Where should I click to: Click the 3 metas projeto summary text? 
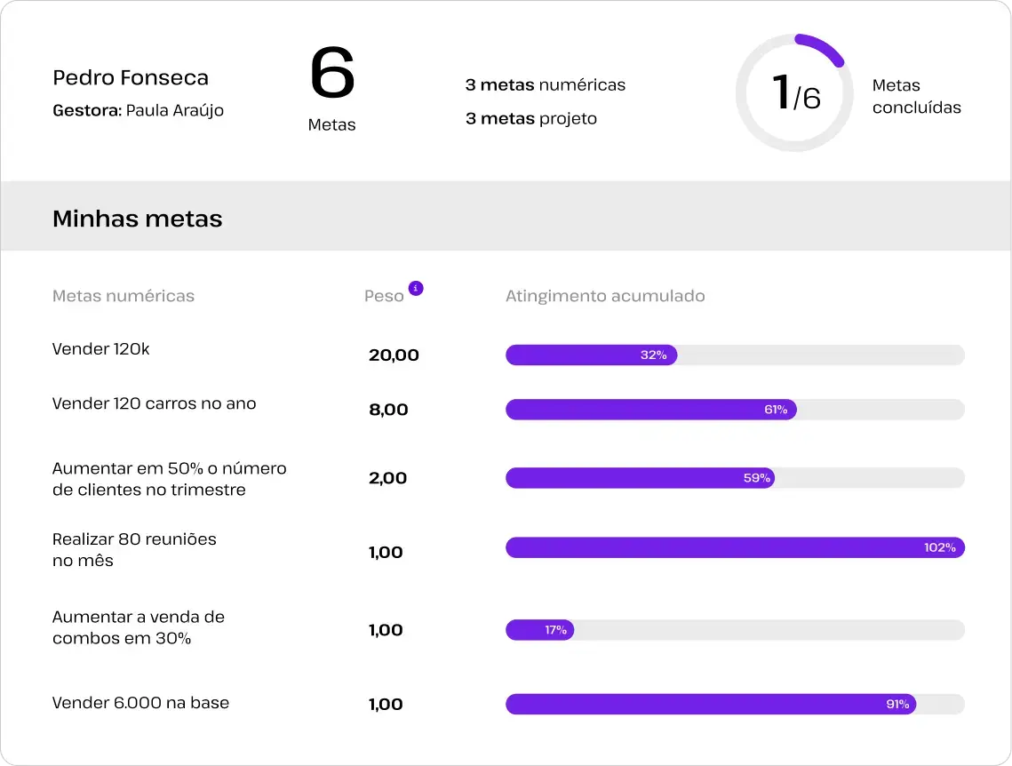click(531, 119)
